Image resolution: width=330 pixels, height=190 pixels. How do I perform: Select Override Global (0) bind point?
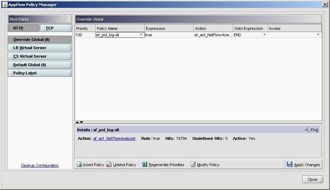point(40,39)
